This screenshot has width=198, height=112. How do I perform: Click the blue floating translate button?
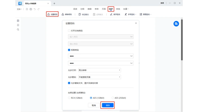click(176, 24)
